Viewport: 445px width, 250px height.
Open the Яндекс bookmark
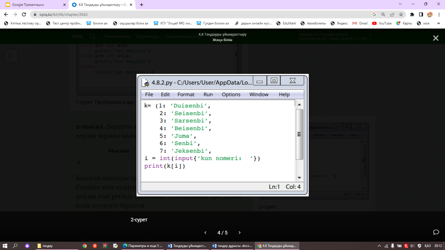(339, 23)
